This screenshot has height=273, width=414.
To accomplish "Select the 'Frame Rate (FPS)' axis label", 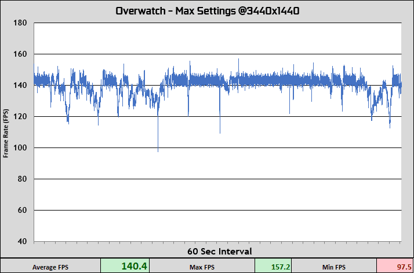I will click(6, 133).
